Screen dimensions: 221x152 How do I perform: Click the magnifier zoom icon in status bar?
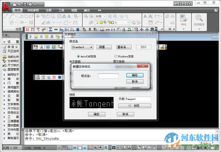coord(144,148)
